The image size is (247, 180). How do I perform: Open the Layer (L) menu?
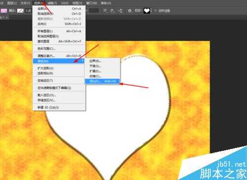pyautogui.click(x=12, y=3)
